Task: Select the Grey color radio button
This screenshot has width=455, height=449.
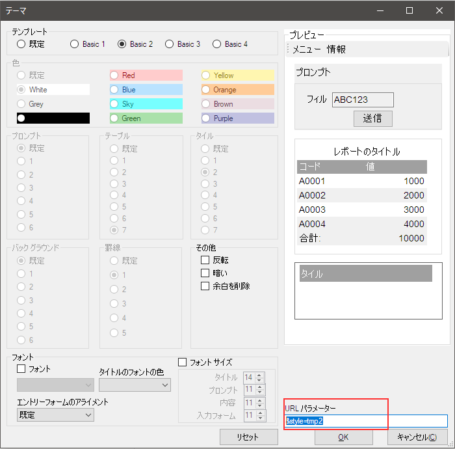Action: pyautogui.click(x=21, y=103)
